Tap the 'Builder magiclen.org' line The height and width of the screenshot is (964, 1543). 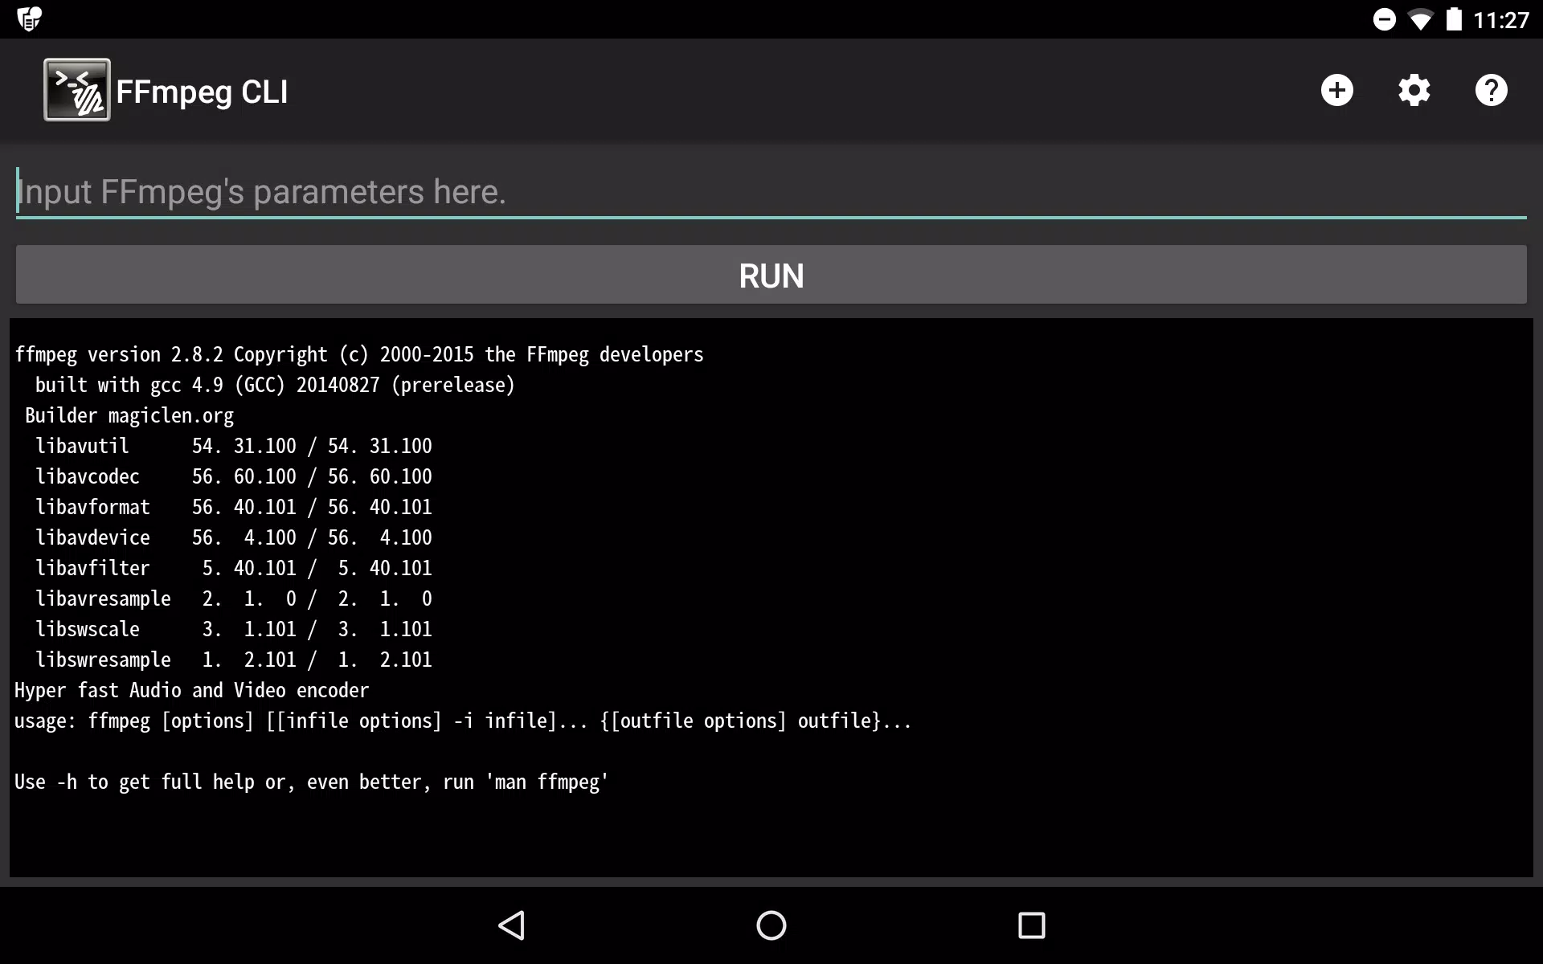(x=129, y=415)
